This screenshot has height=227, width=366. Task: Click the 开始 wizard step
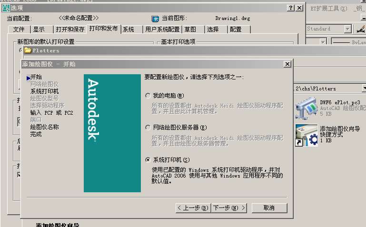[x=36, y=77]
